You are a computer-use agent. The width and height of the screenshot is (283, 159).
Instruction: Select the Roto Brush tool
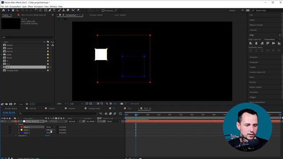coord(73,11)
